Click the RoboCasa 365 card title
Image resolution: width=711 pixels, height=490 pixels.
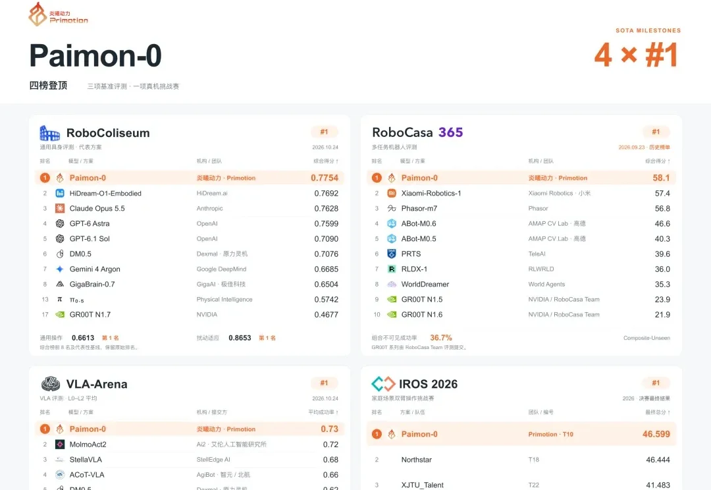coord(417,132)
